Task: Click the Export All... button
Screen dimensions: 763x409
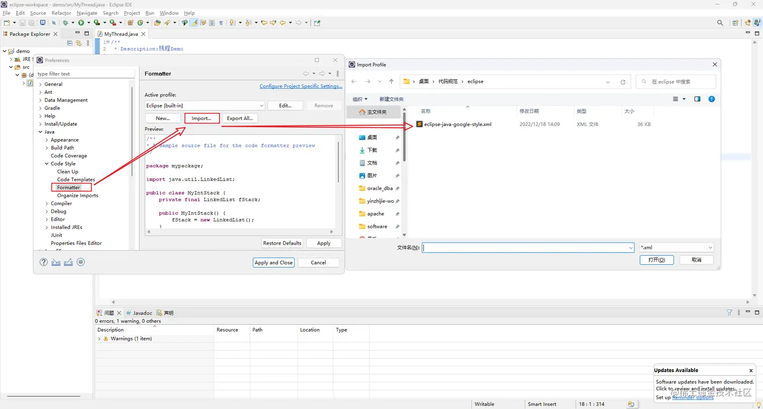Action: 240,118
